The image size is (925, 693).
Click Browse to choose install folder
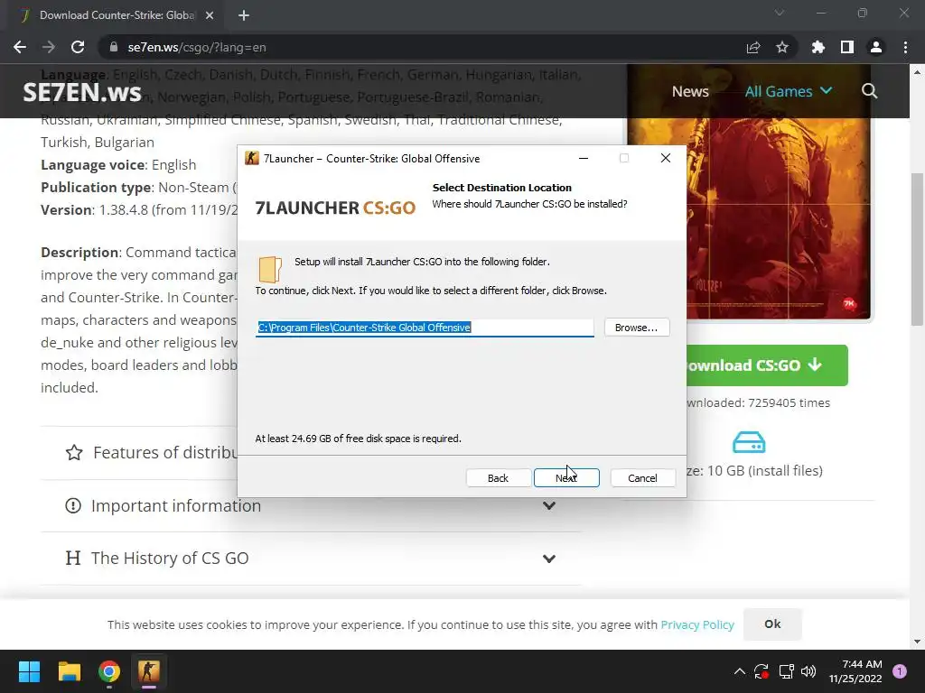pos(637,328)
